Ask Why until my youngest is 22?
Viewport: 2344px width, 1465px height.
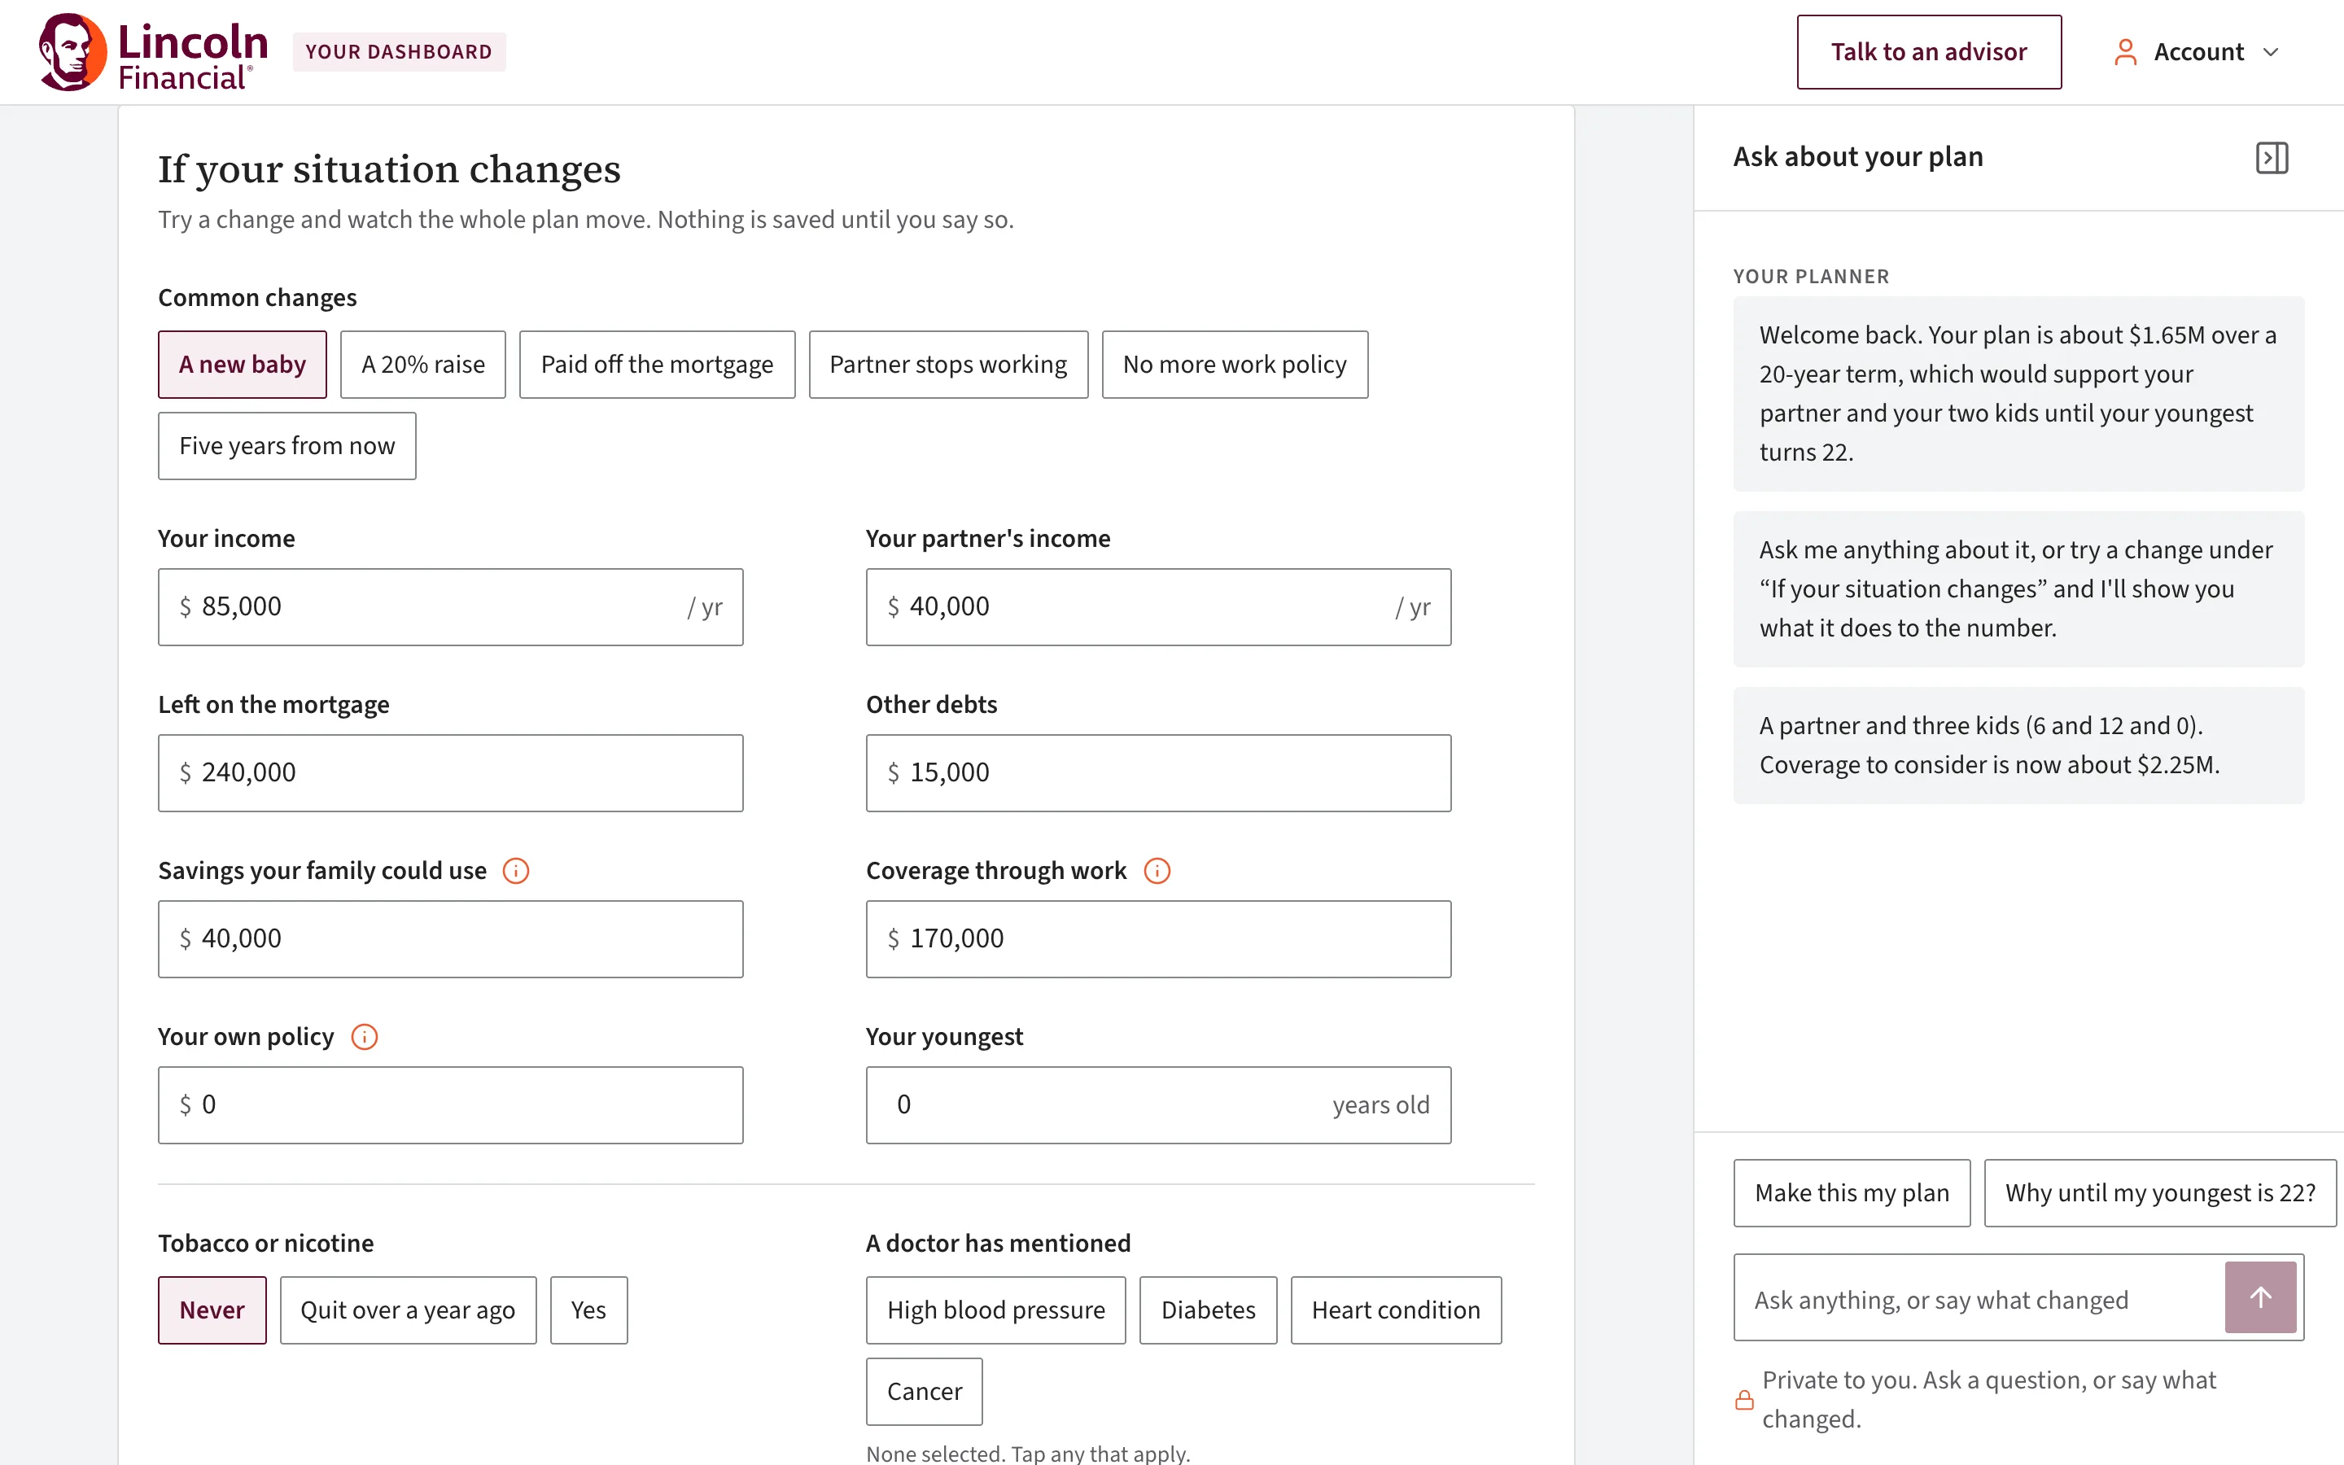tap(2160, 1192)
